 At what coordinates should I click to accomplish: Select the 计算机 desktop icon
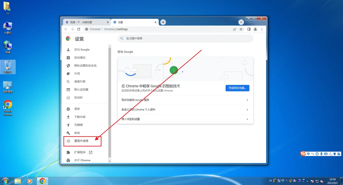7,28
